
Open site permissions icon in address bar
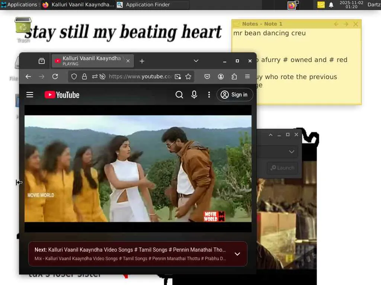pyautogui.click(x=95, y=76)
